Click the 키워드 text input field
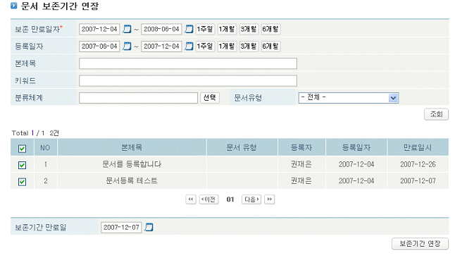This screenshot has height=265, width=455. [x=188, y=80]
